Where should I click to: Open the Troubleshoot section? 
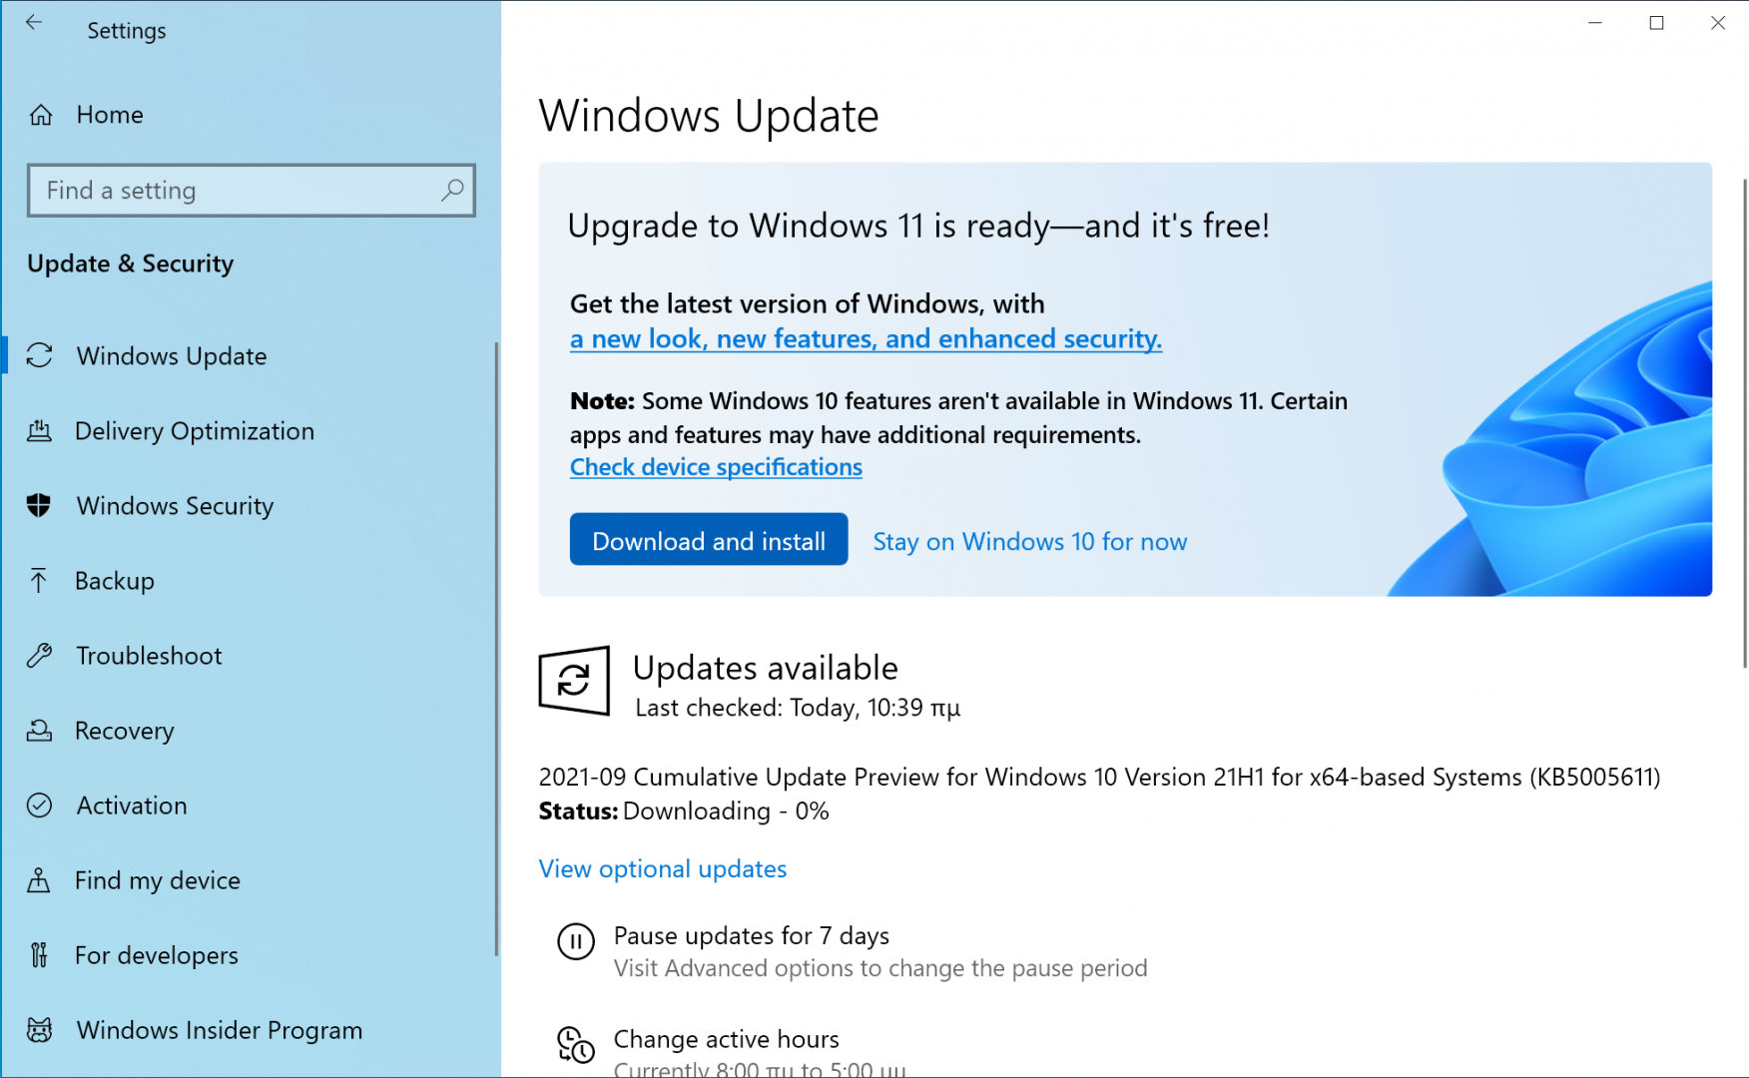[149, 656]
